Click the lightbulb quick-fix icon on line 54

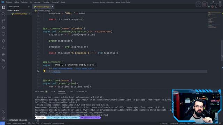[44, 71]
